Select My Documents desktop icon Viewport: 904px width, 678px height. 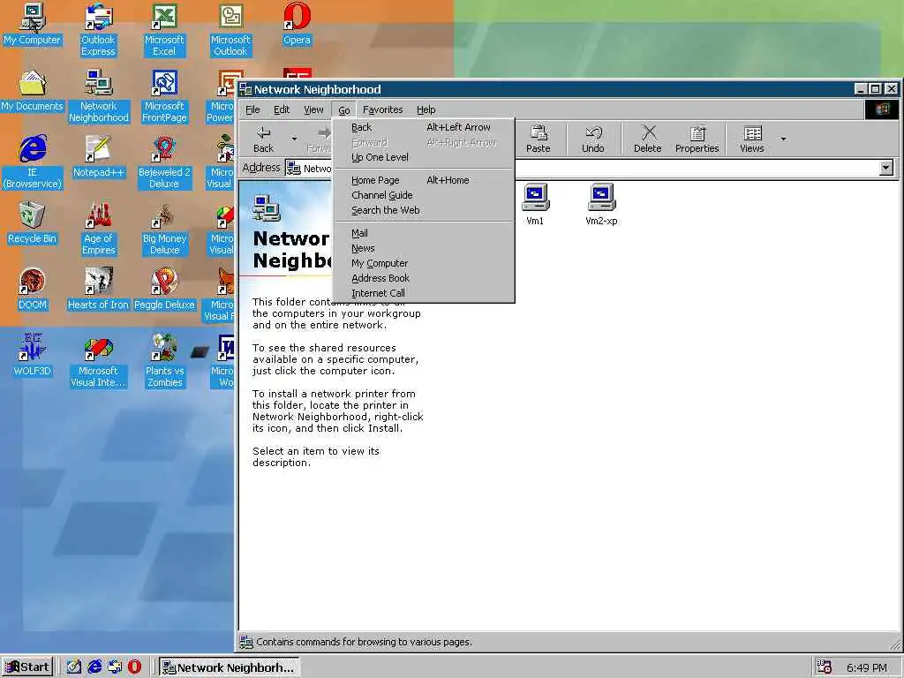click(33, 91)
